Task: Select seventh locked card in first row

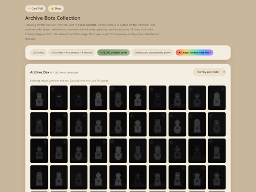Action: click(157, 98)
